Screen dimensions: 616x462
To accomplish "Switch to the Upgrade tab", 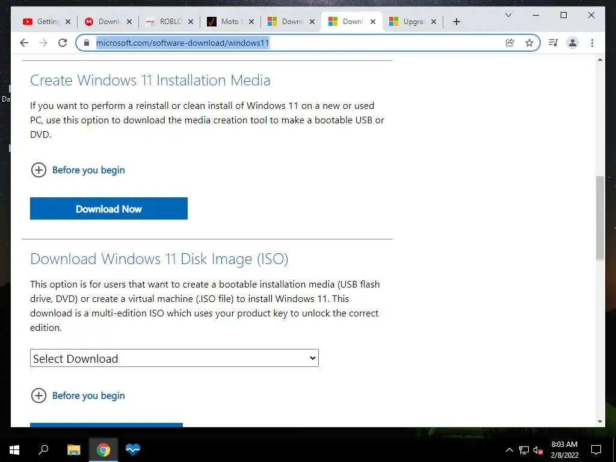I will [x=413, y=22].
